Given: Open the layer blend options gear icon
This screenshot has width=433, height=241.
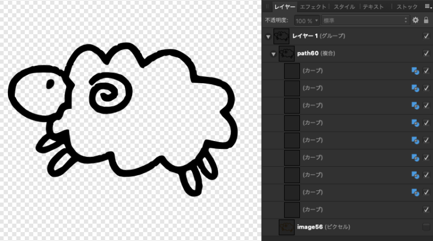Looking at the screenshot, I should click(x=416, y=20).
